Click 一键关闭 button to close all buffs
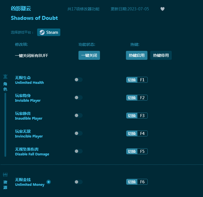The width and height of the screenshot is (203, 197). tap(89, 55)
